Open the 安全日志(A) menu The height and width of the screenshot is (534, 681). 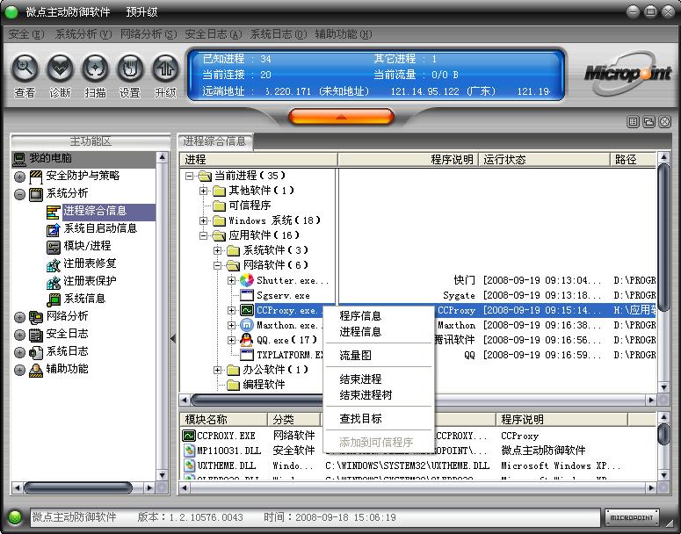214,34
